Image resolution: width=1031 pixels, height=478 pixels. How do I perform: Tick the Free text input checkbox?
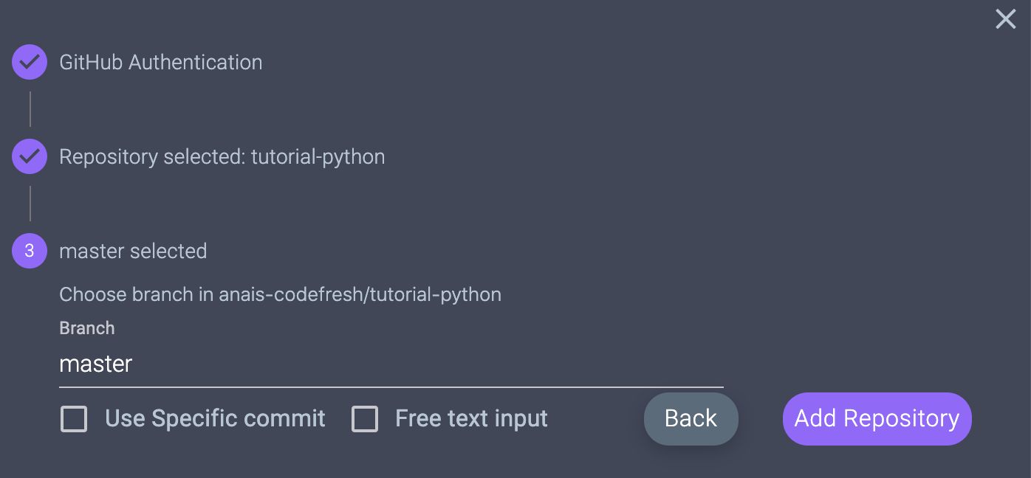click(x=365, y=419)
